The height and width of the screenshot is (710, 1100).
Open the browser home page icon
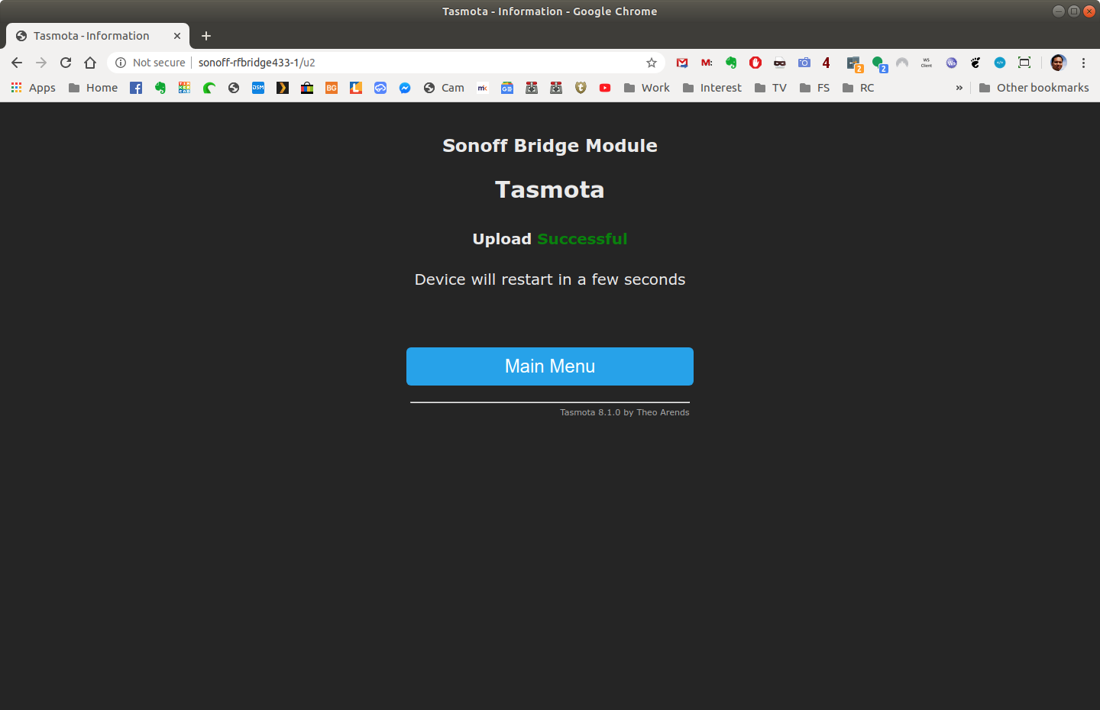pos(90,63)
